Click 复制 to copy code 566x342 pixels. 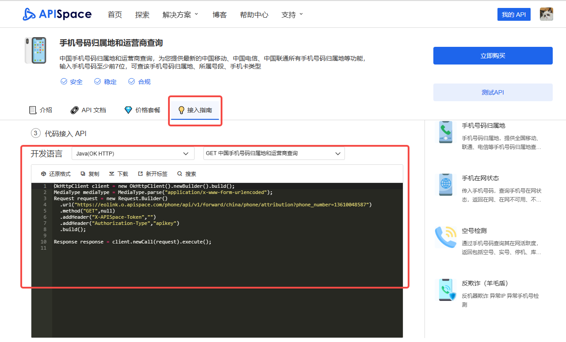(90, 174)
